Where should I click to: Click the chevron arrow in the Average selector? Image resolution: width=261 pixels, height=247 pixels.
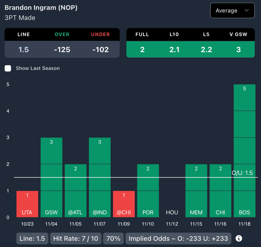pos(246,10)
